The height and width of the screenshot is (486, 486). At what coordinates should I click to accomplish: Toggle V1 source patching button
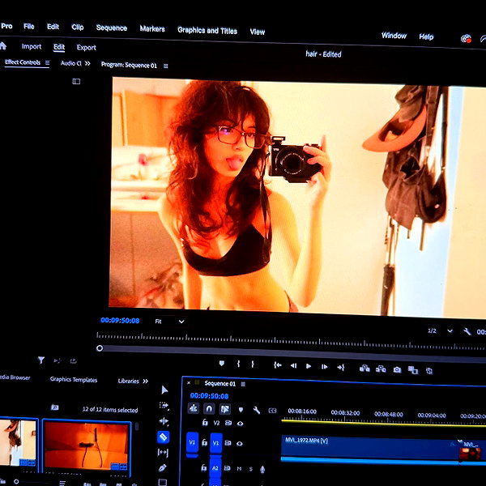[x=192, y=442]
